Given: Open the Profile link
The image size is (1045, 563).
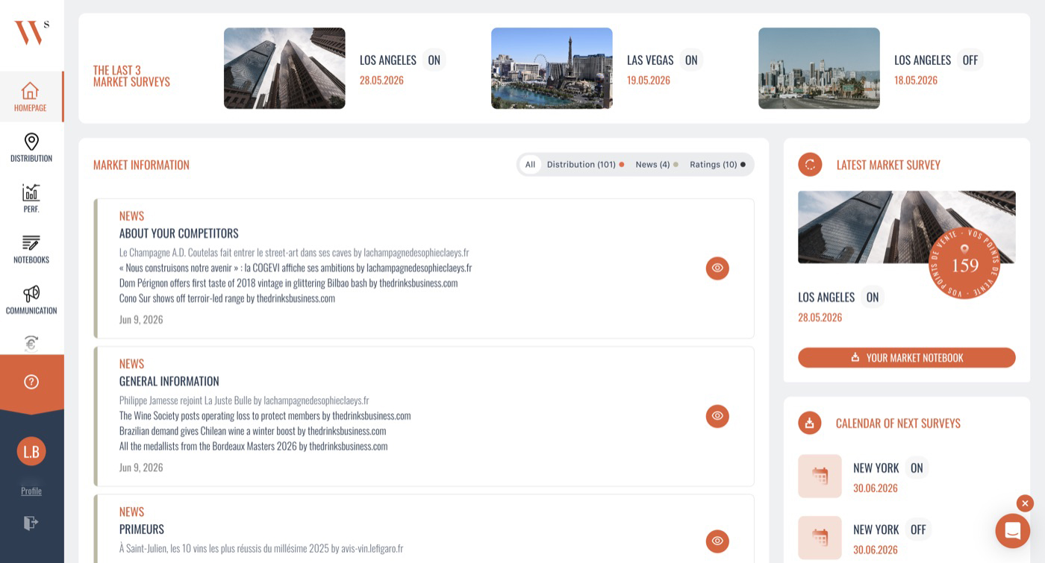Looking at the screenshot, I should [31, 491].
